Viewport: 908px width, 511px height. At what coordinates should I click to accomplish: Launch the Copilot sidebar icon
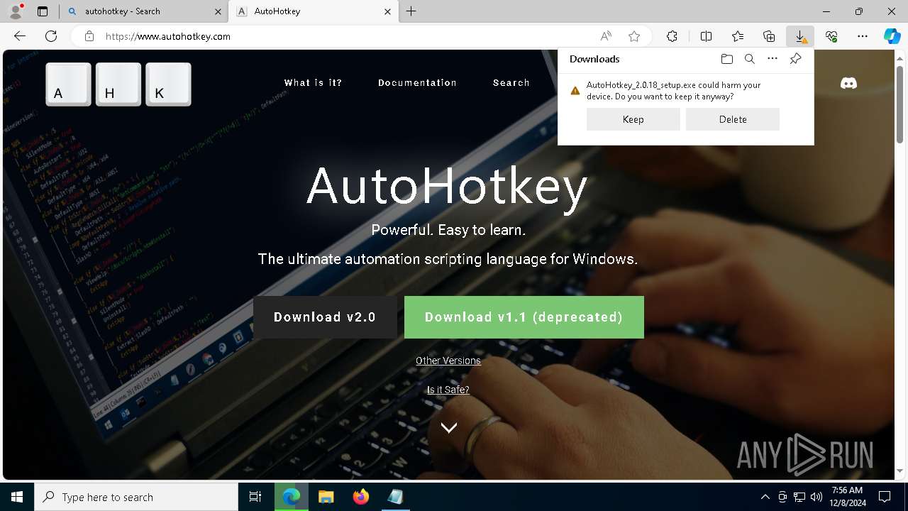(892, 36)
